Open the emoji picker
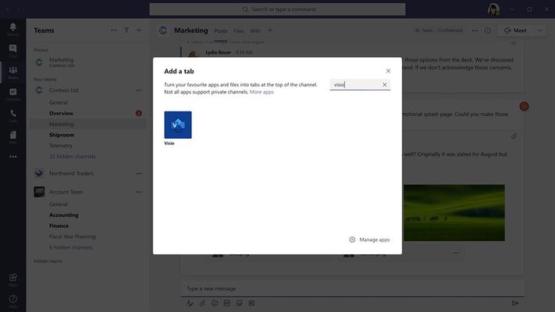Viewport: 555px width, 312px height. tap(215, 303)
